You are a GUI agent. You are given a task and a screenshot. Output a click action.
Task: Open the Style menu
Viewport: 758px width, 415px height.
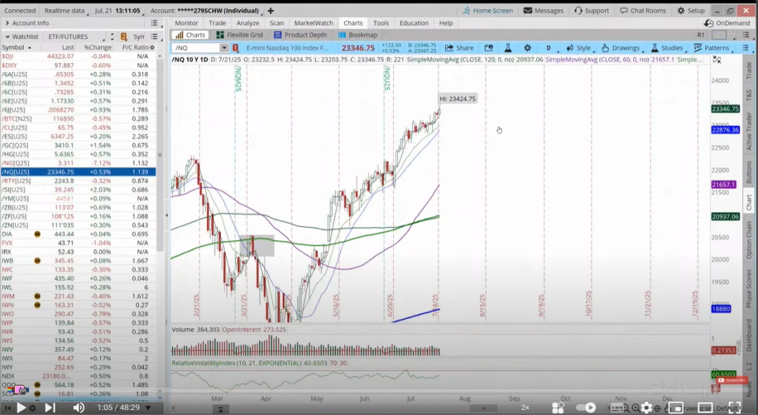578,48
